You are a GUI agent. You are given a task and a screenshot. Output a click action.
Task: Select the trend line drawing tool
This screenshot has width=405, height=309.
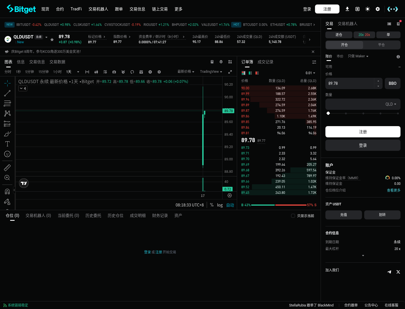point(7,93)
